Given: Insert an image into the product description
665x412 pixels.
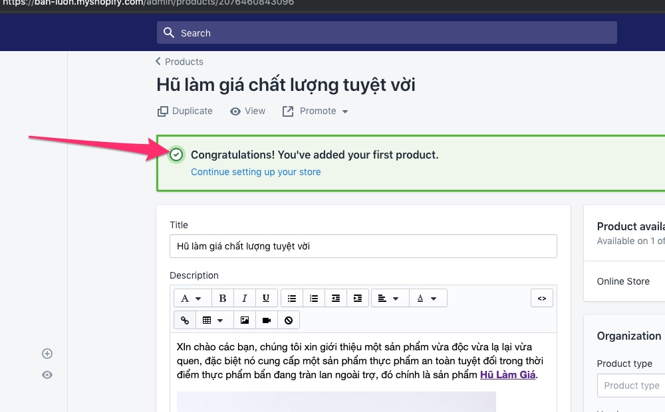Looking at the screenshot, I should pos(244,320).
